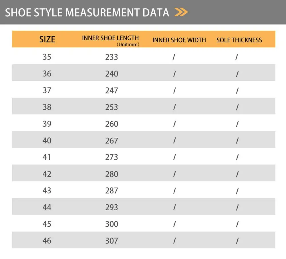Click the sole thickness slash for size 40
The width and height of the screenshot is (286, 259).
click(237, 141)
